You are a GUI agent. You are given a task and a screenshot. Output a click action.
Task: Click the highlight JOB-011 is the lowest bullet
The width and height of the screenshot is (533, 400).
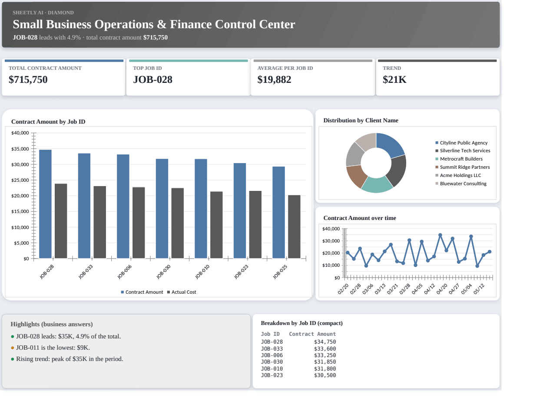(50, 348)
